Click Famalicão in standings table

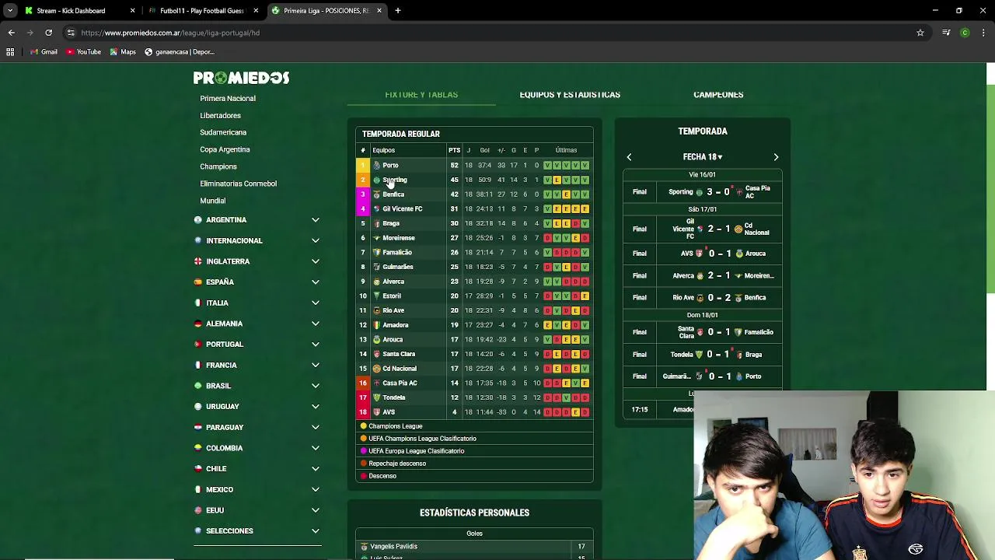click(x=397, y=253)
